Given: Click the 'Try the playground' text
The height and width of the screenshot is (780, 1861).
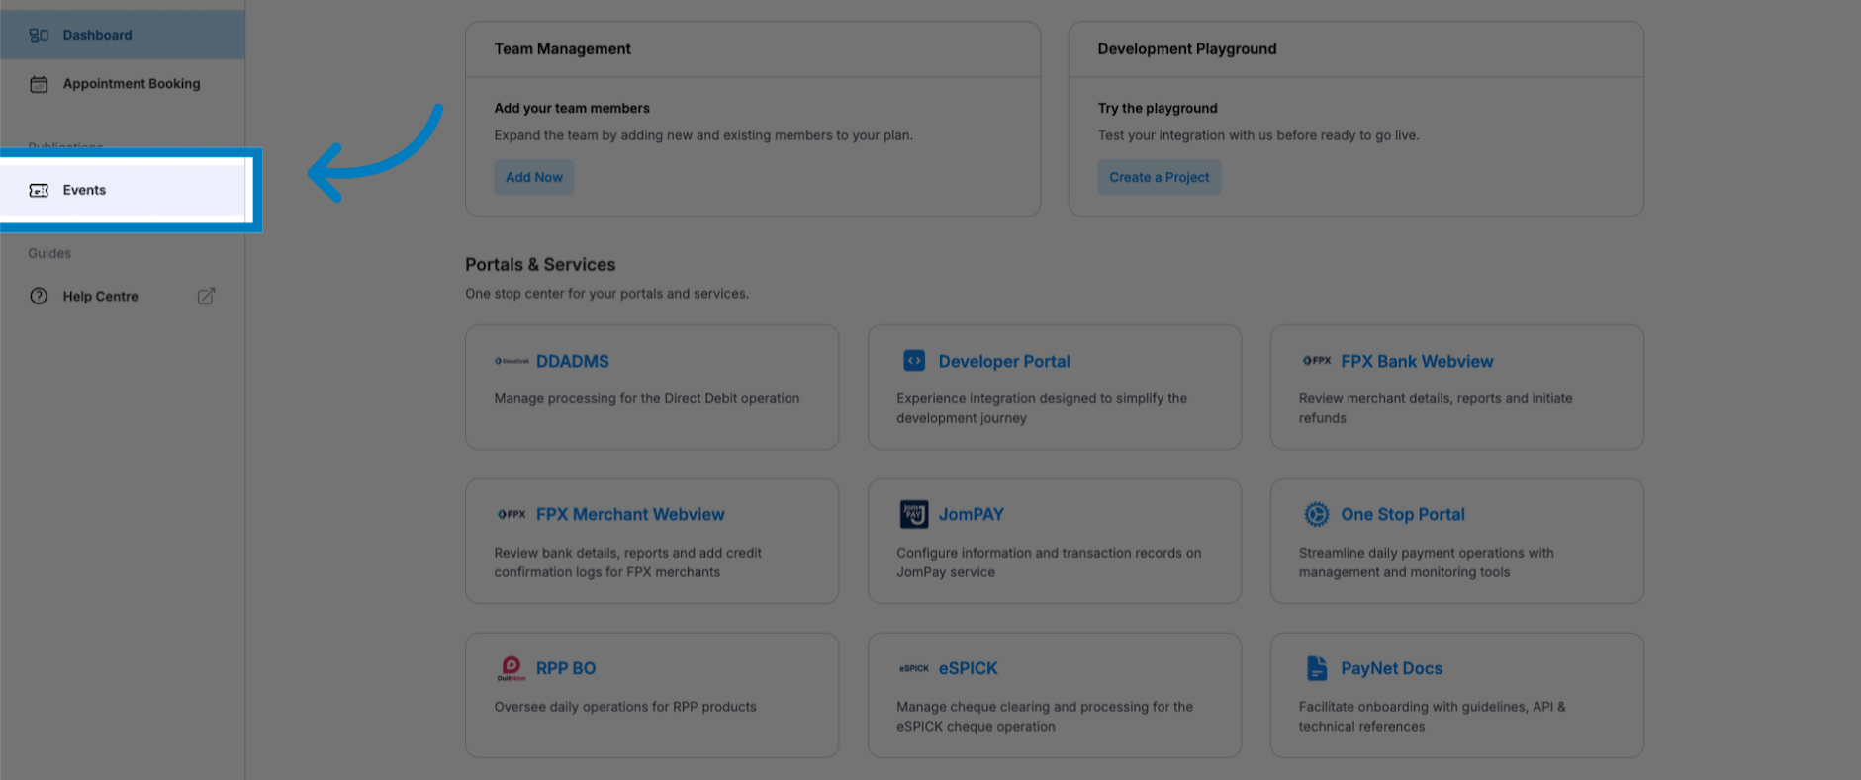Looking at the screenshot, I should (x=1158, y=108).
